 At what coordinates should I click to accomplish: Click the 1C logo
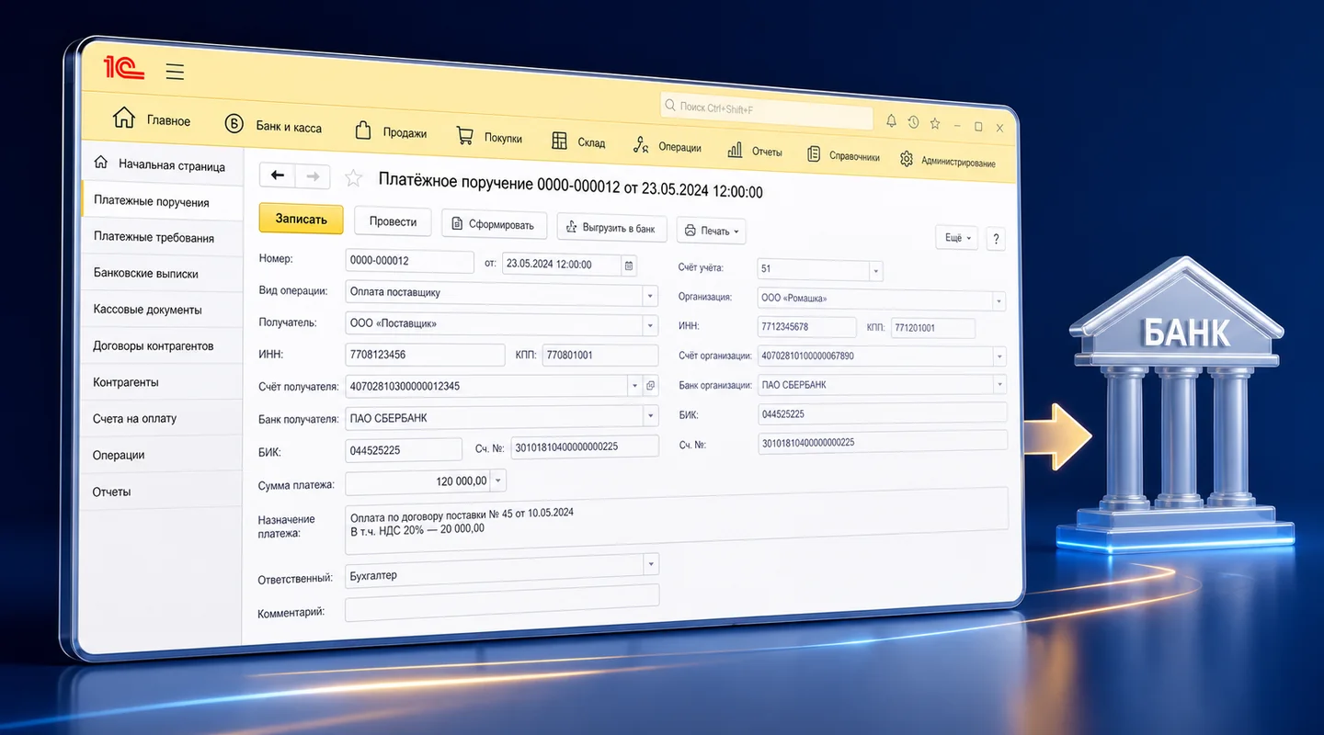123,68
